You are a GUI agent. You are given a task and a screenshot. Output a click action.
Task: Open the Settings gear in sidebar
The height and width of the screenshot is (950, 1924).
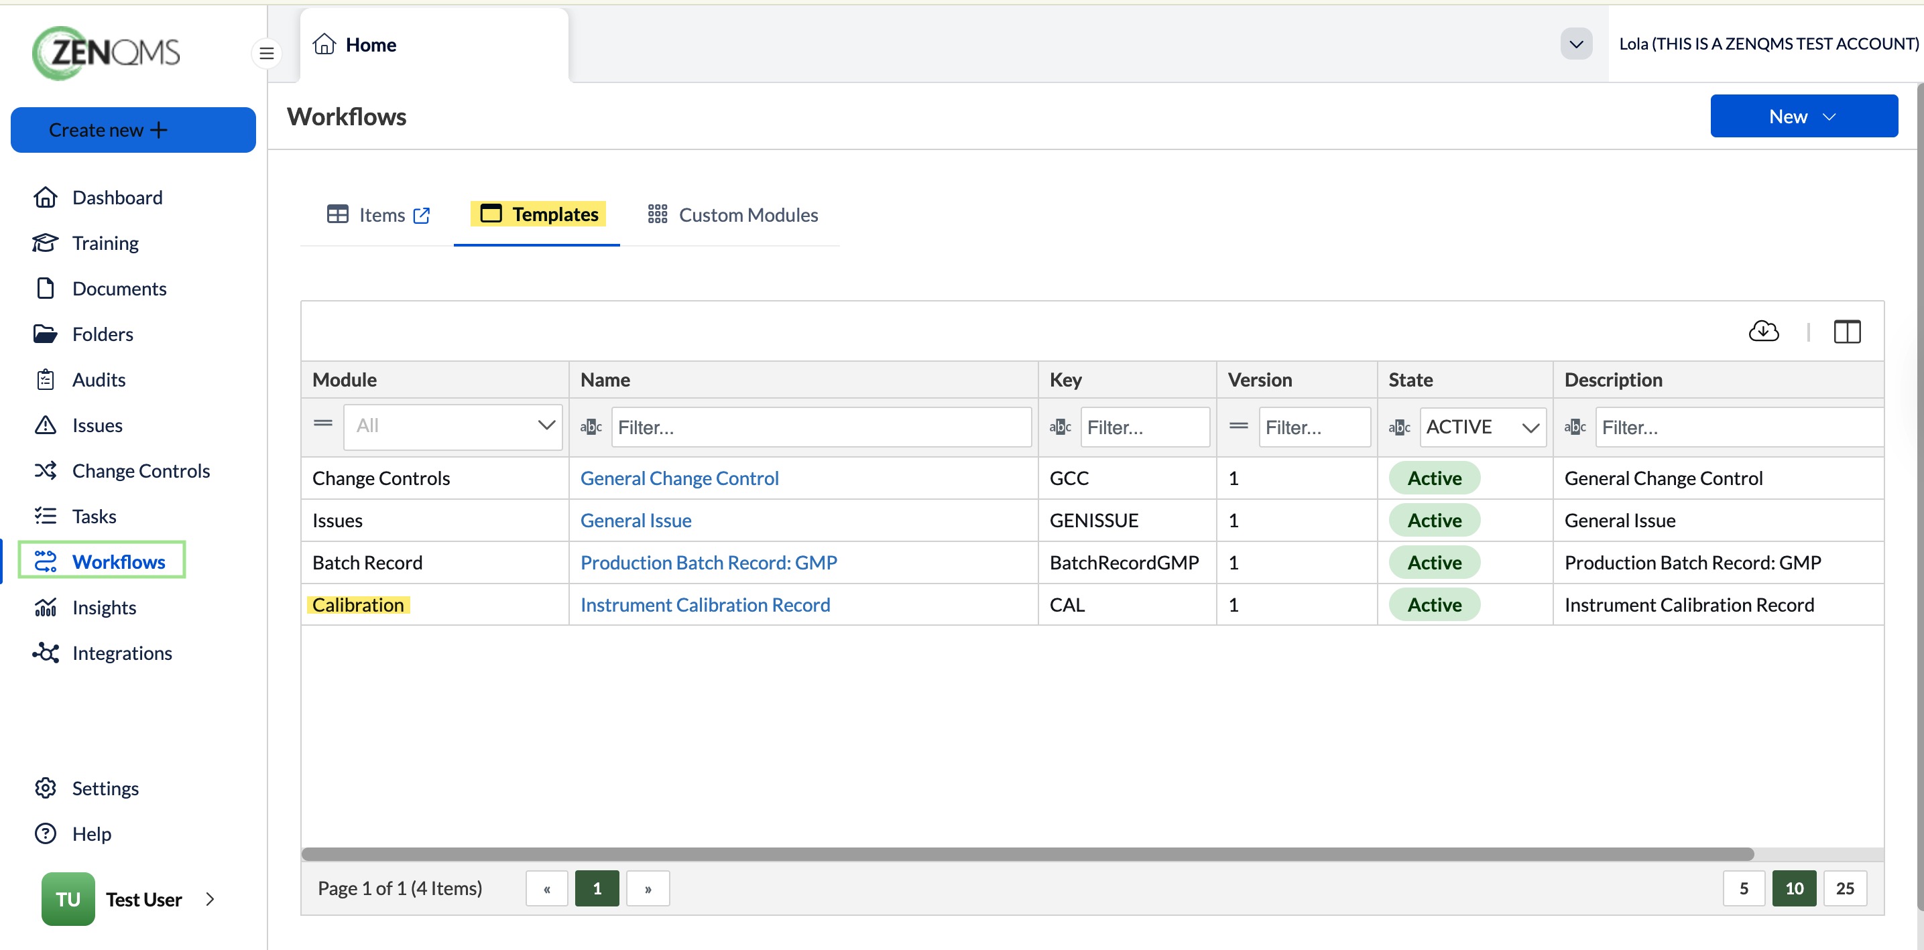click(46, 788)
